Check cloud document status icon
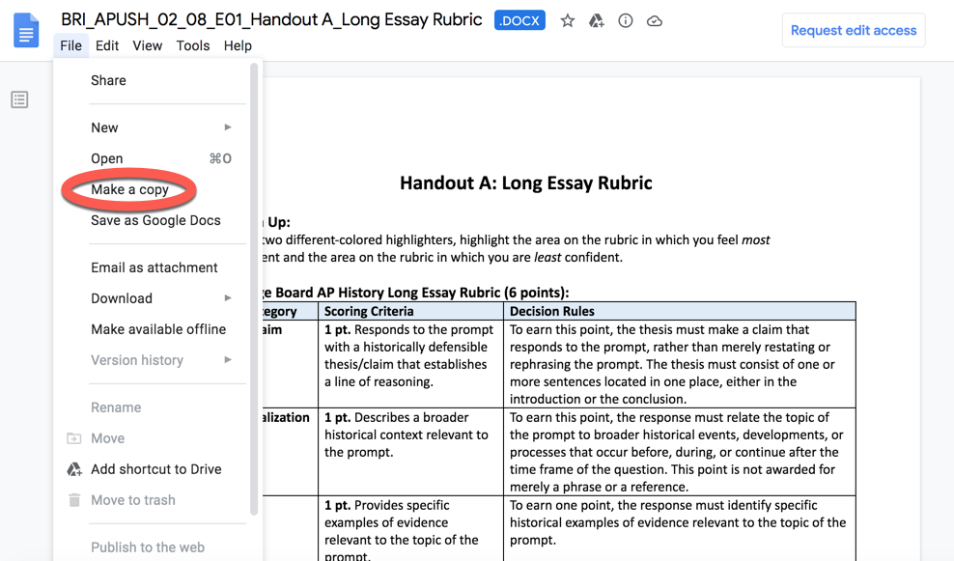 (x=654, y=21)
